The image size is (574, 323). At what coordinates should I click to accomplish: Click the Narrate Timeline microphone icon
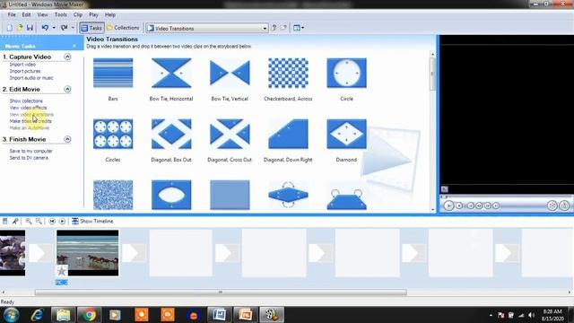point(15,222)
